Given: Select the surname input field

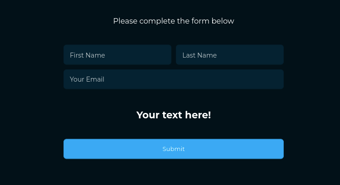Looking at the screenshot, I should [229, 55].
